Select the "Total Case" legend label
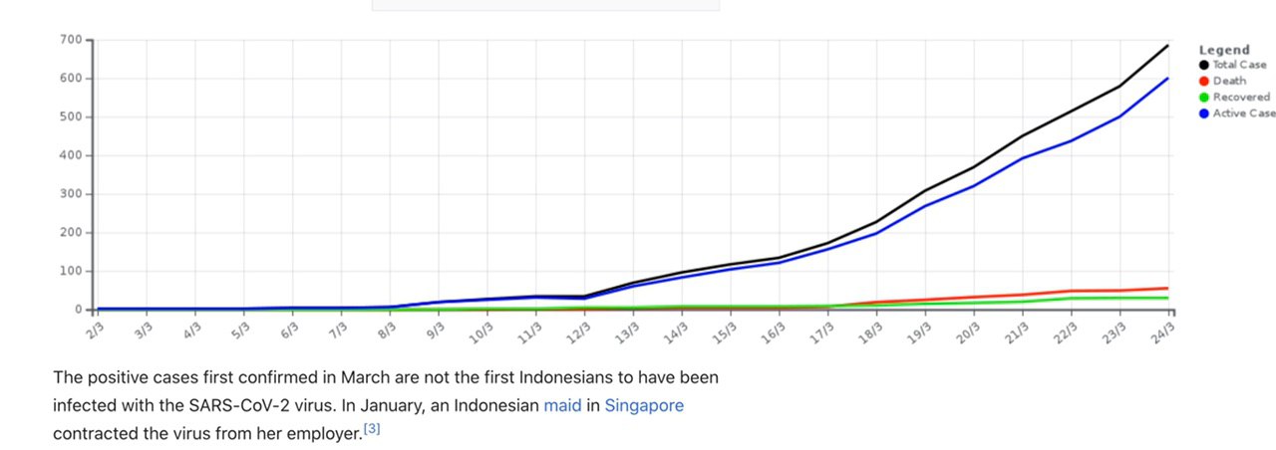1276x450 pixels. [1239, 65]
